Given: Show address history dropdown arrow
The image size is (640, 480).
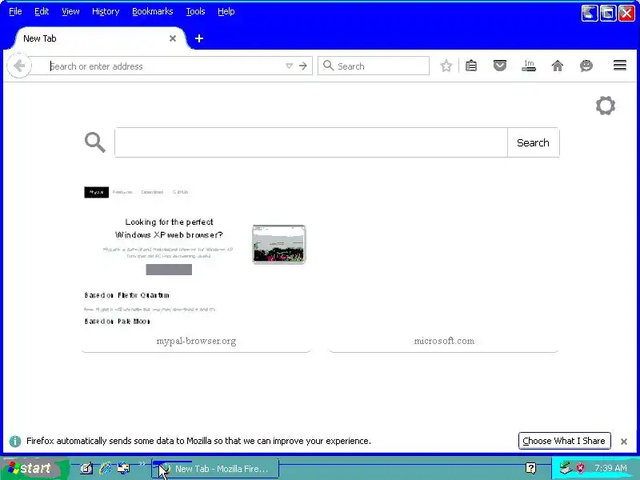Looking at the screenshot, I should point(289,66).
